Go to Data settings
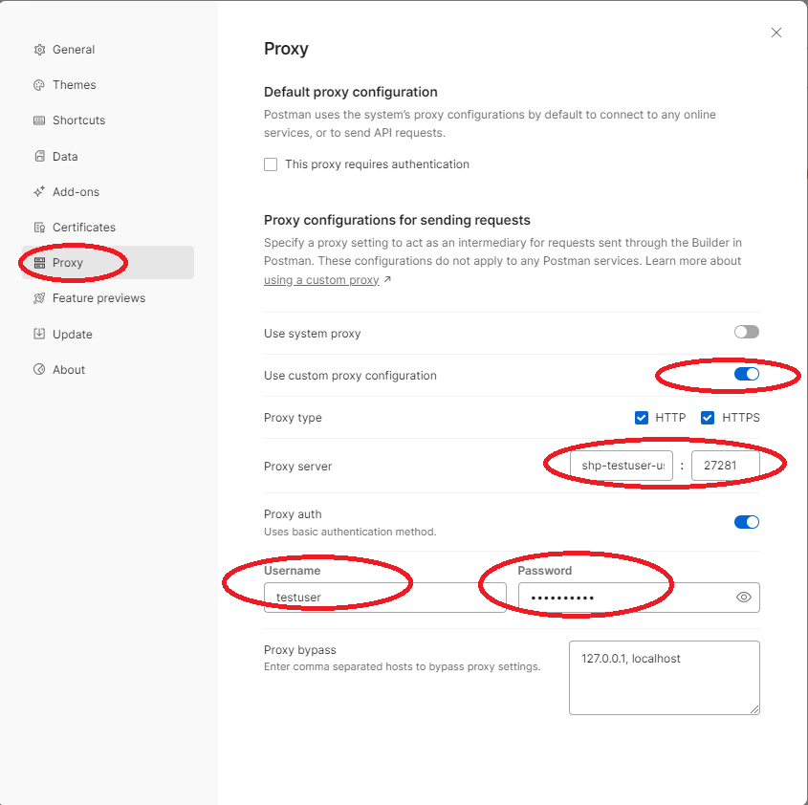Screen dimensions: 808x805 [x=108, y=156]
